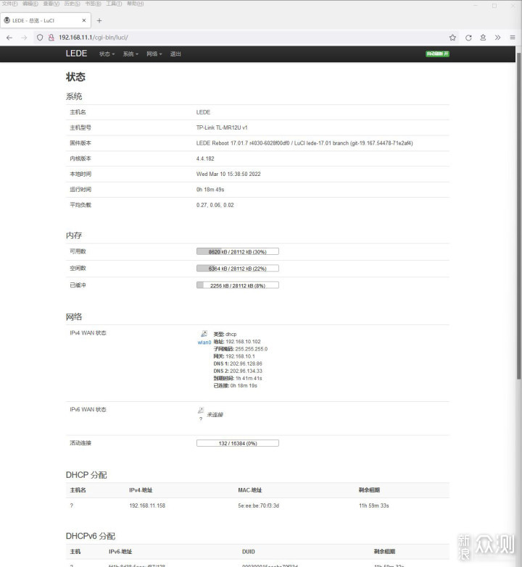Click lease time 11h 59m 33s

374,505
